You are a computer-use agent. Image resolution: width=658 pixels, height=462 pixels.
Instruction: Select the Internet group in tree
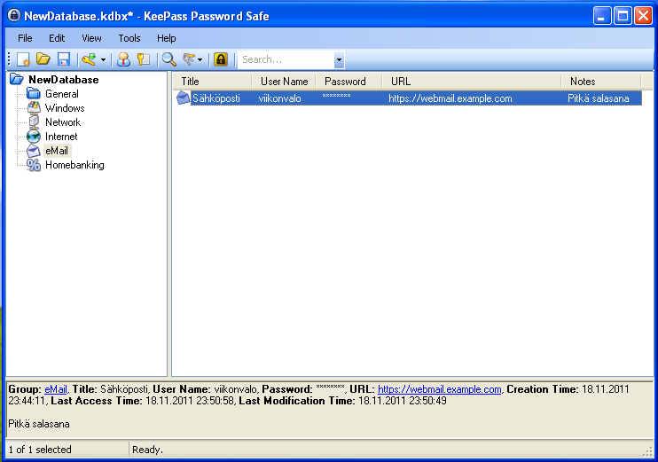click(61, 137)
